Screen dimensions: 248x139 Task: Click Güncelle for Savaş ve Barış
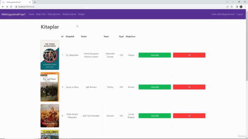pos(155,87)
